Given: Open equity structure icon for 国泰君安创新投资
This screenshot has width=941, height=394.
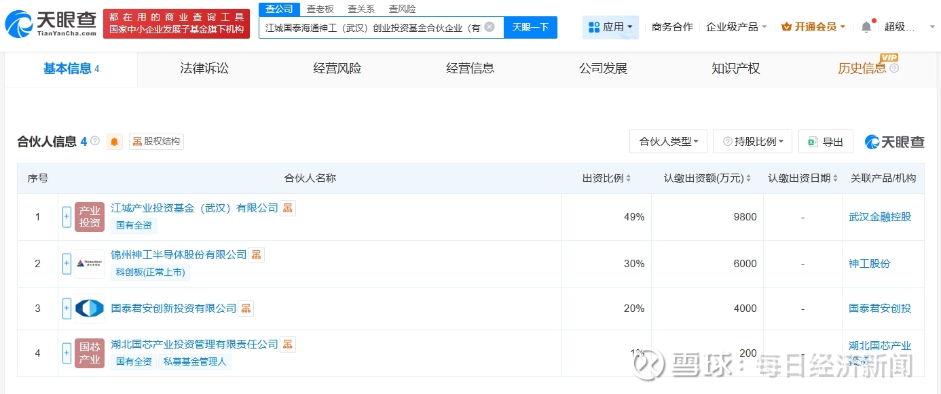Looking at the screenshot, I should tap(246, 309).
